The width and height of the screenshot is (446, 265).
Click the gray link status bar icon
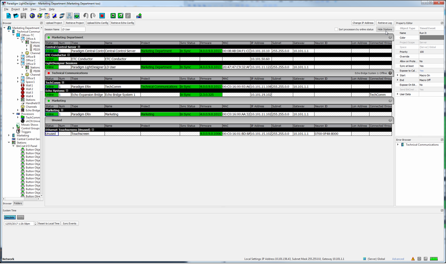tap(426, 259)
